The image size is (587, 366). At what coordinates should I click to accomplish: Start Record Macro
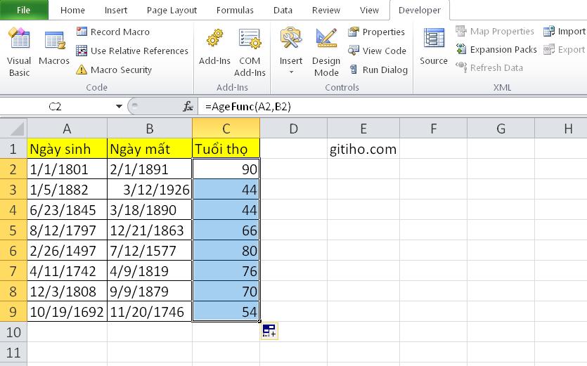pos(112,32)
